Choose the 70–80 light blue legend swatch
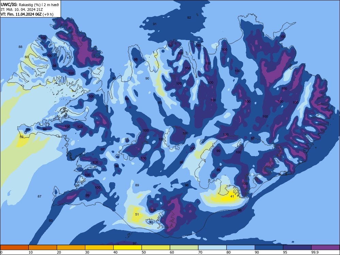 212,248
